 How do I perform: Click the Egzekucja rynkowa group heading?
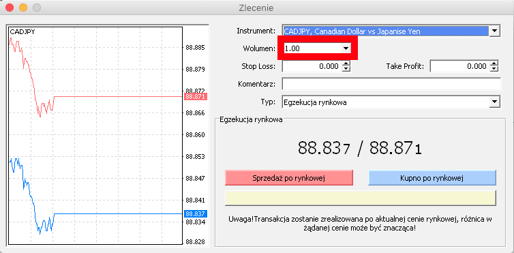[x=251, y=119]
